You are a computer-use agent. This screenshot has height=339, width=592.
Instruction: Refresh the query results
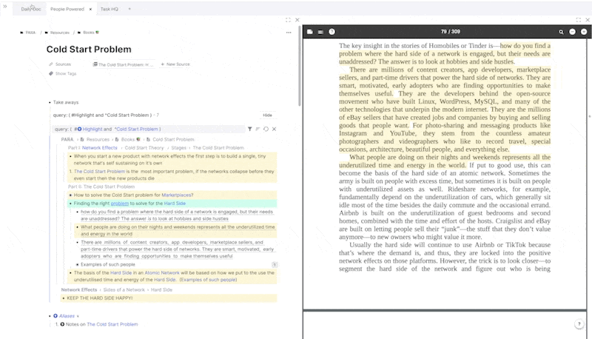pyautogui.click(x=266, y=129)
